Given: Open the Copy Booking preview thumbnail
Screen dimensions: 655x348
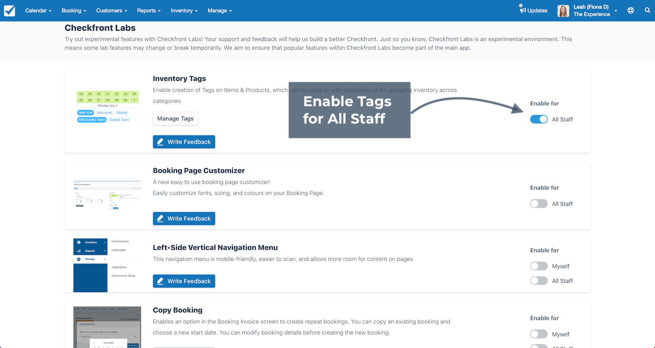Looking at the screenshot, I should point(107,327).
